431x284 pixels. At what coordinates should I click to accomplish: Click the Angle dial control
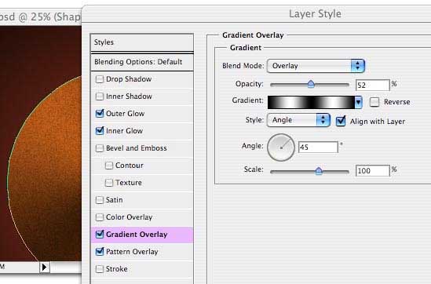281,147
